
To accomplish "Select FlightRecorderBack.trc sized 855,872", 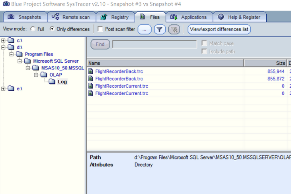I will (119, 79).
